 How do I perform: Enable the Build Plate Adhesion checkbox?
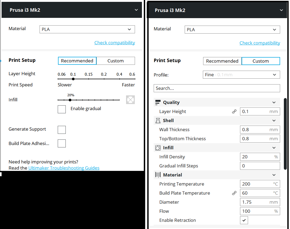coord(62,143)
